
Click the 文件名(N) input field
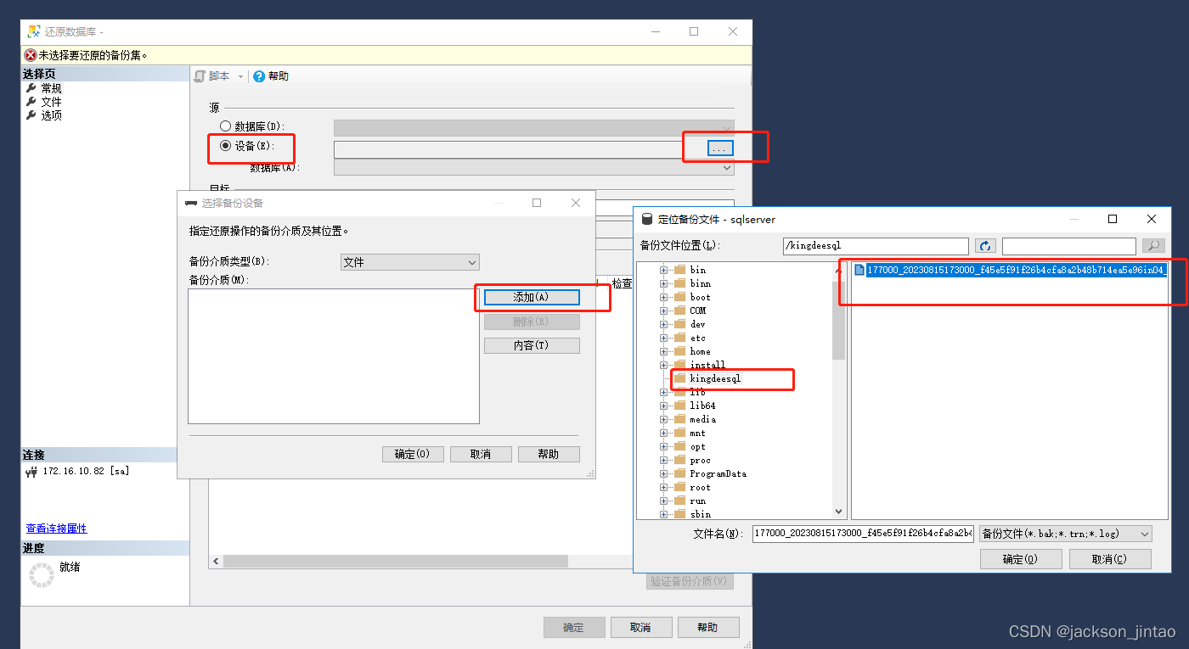[x=863, y=534]
